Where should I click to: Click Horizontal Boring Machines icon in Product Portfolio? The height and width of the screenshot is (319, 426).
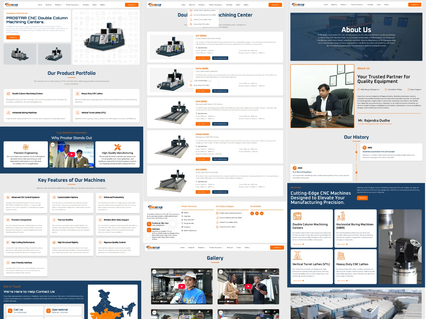pos(8,113)
